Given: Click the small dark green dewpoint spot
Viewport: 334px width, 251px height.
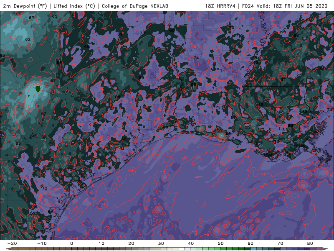Looking at the screenshot, I should point(38,89).
